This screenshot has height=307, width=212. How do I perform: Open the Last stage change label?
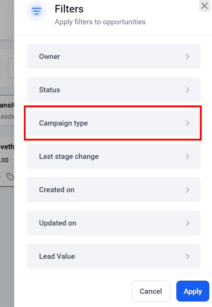pyautogui.click(x=69, y=156)
